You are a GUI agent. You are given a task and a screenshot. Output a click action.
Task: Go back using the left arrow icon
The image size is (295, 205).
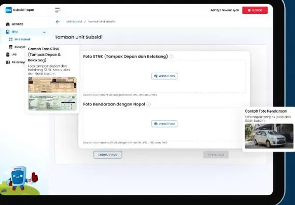point(58,22)
